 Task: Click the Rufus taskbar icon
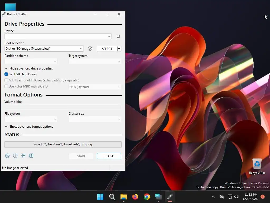170,197
